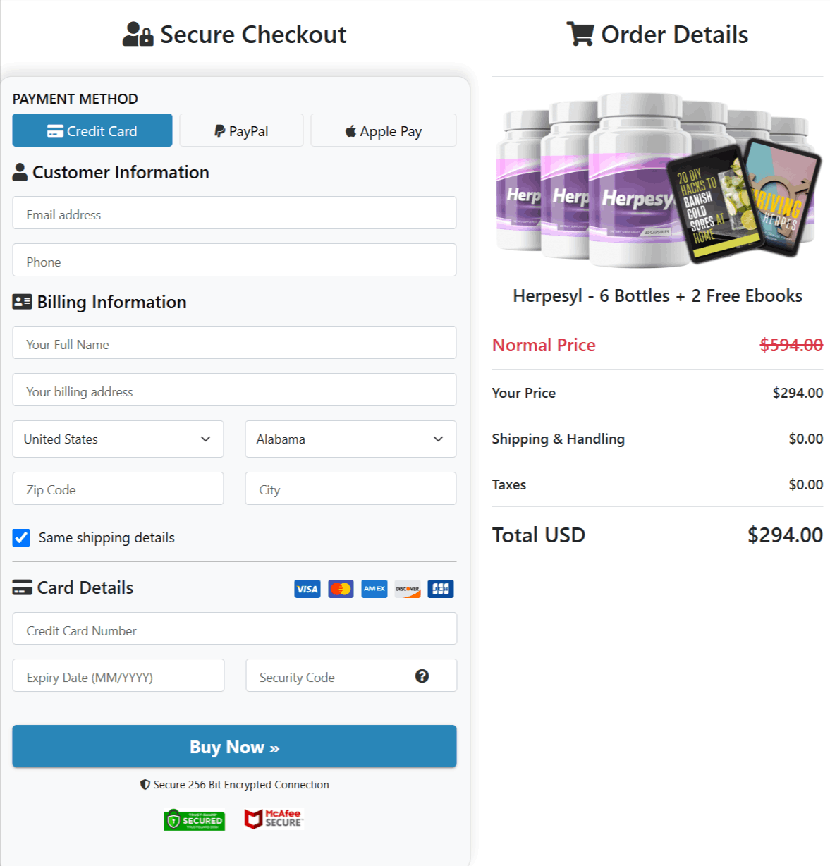This screenshot has height=866, width=830.
Task: Click the Discover card icon
Action: point(407,588)
